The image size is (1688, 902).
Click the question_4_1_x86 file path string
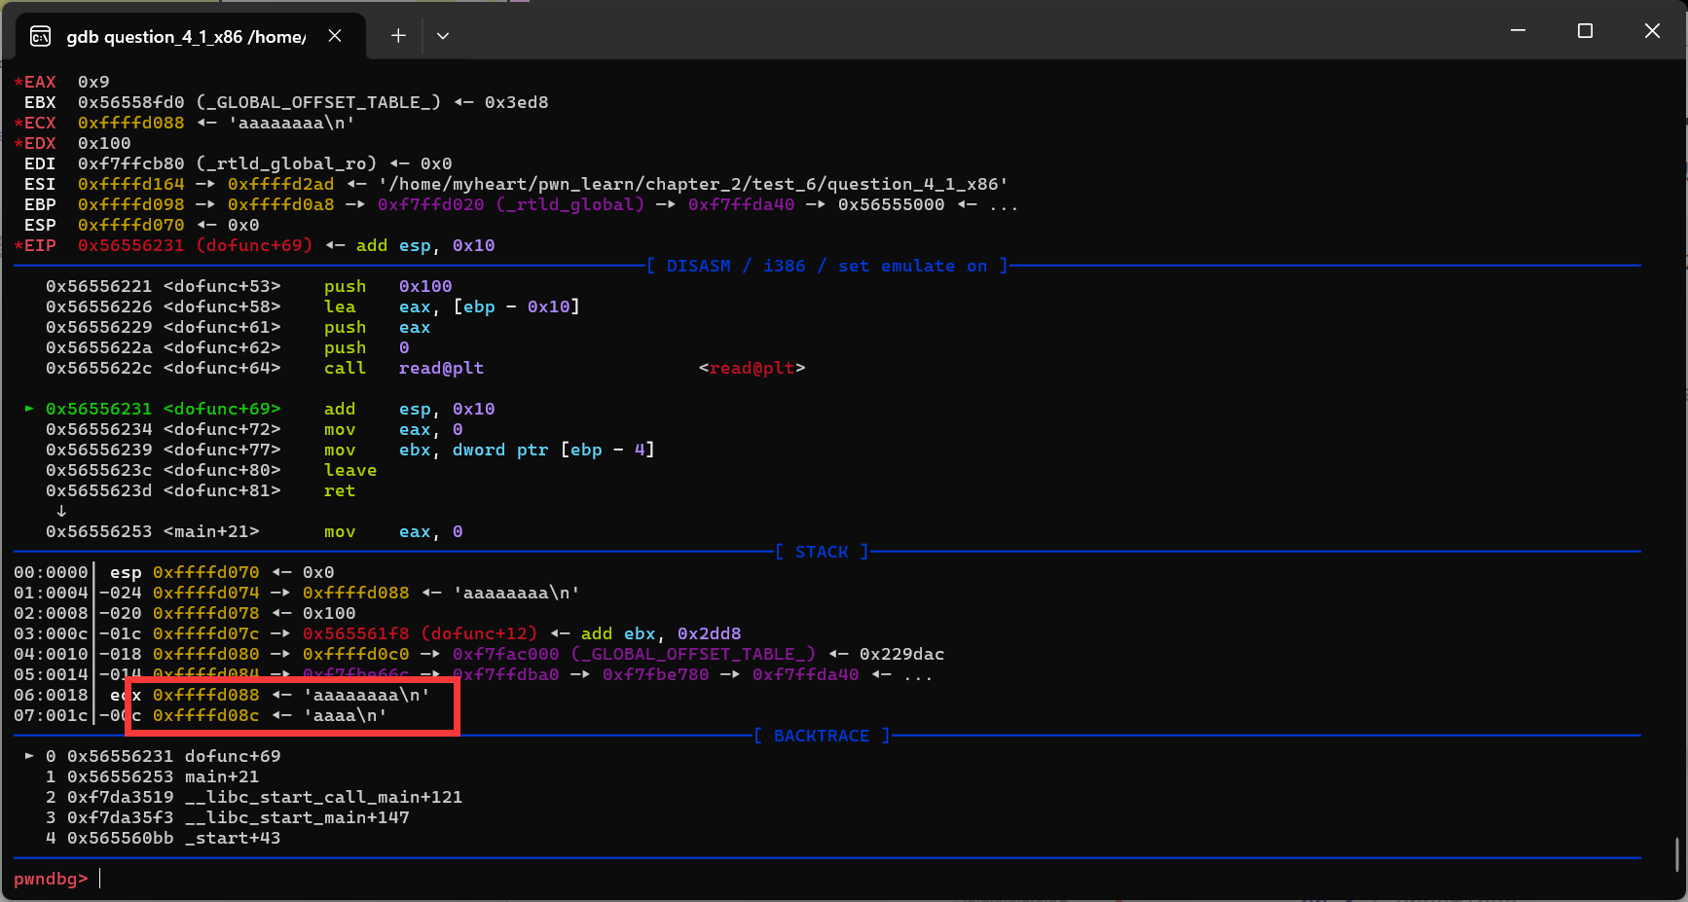pyautogui.click(x=693, y=184)
